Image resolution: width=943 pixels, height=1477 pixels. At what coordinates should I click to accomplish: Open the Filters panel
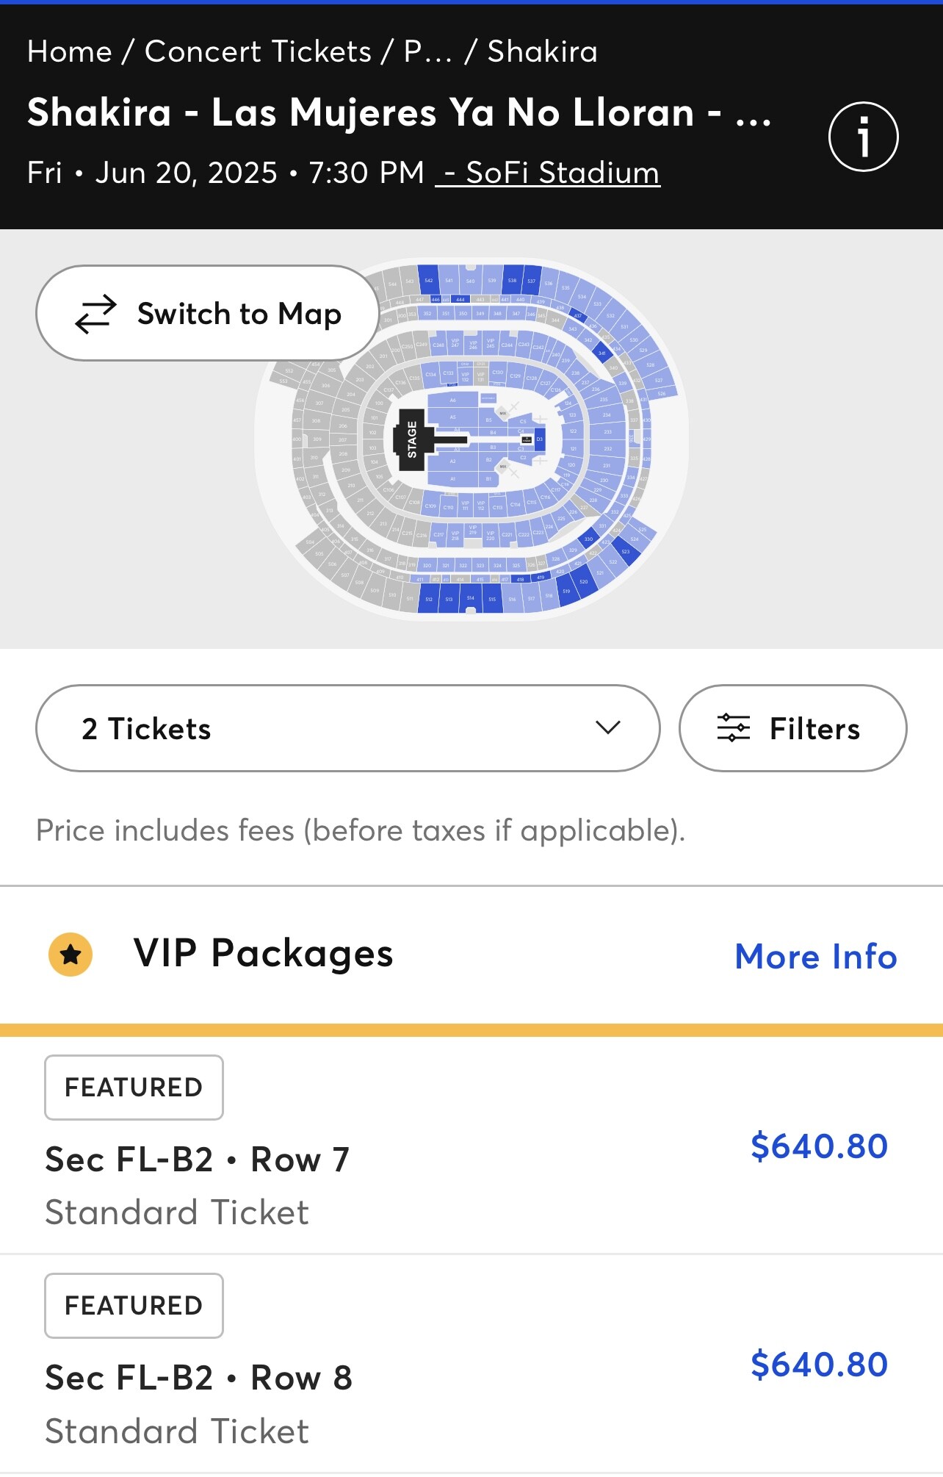tap(792, 728)
